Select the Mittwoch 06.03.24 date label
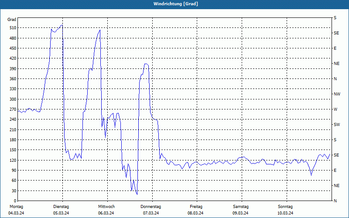 (x=106, y=210)
